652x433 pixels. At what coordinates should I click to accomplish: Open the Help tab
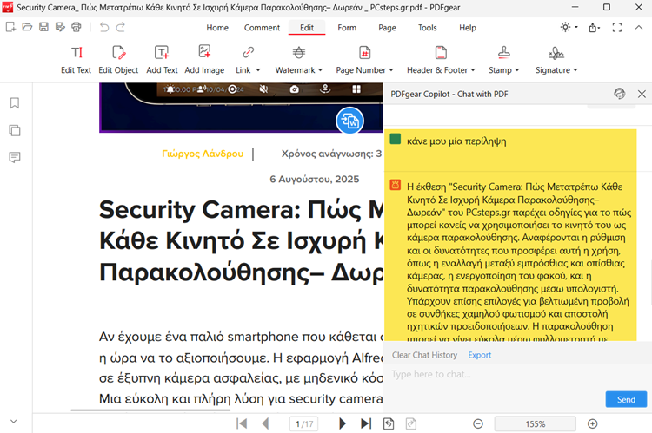pos(468,28)
